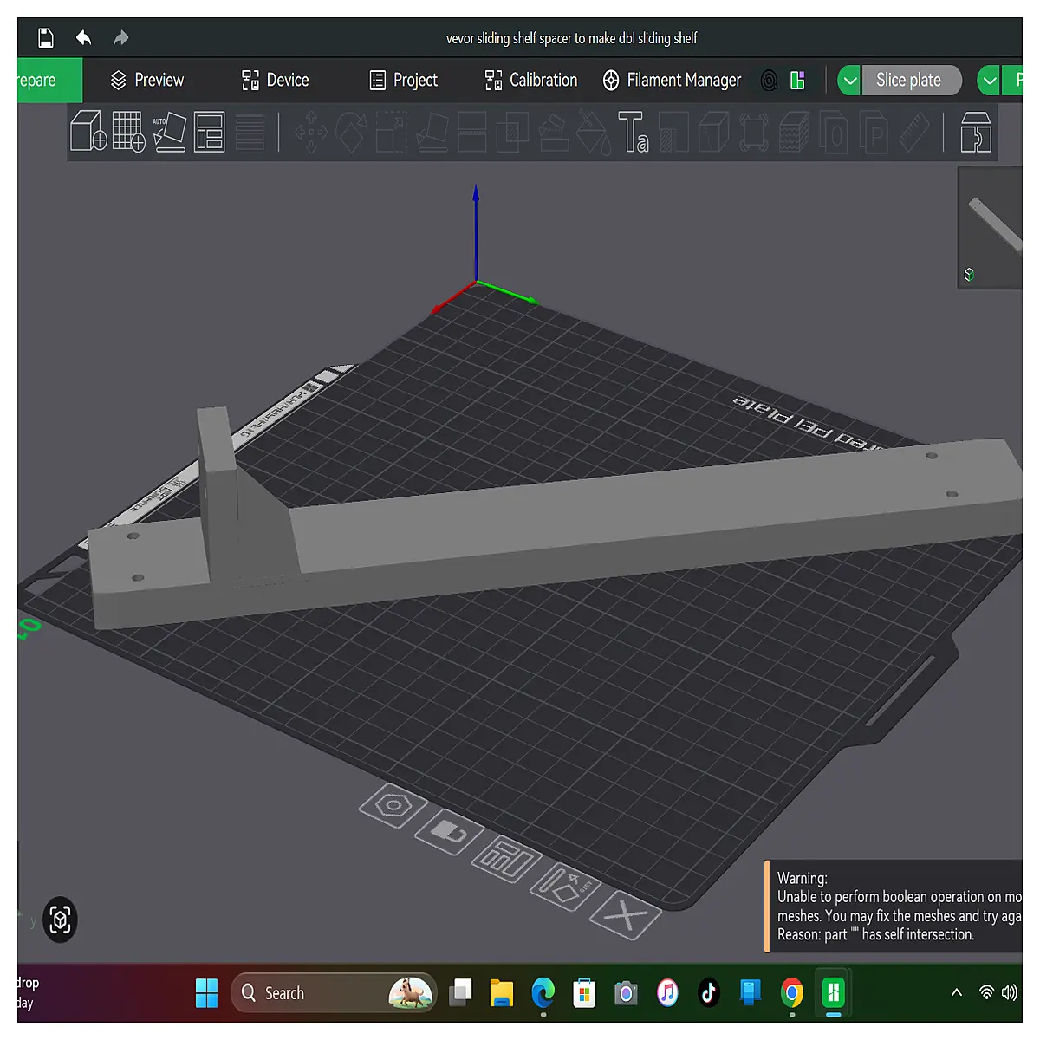Redo the undone action
The height and width of the screenshot is (1040, 1040).
click(121, 38)
